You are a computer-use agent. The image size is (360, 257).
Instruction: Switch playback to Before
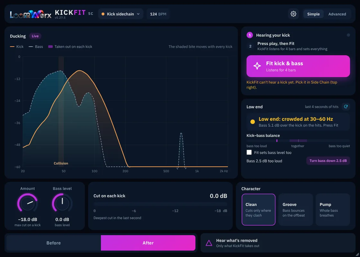[54, 243]
